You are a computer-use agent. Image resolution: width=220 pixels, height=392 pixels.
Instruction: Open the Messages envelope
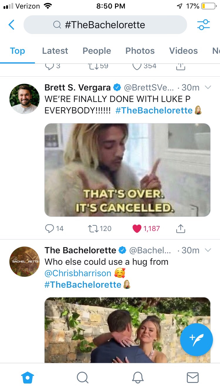click(x=192, y=377)
